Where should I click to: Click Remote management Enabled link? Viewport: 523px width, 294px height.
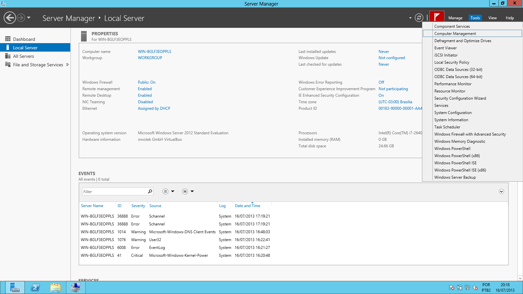pyautogui.click(x=145, y=89)
